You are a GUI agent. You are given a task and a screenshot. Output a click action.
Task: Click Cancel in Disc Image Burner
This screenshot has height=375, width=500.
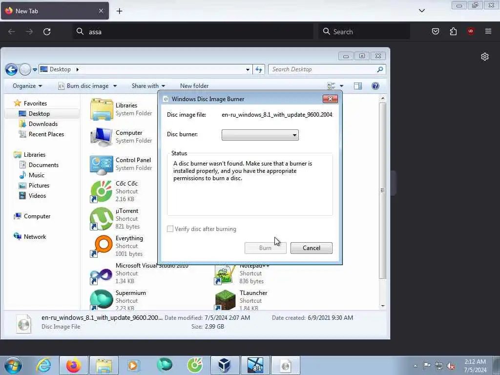pos(311,248)
